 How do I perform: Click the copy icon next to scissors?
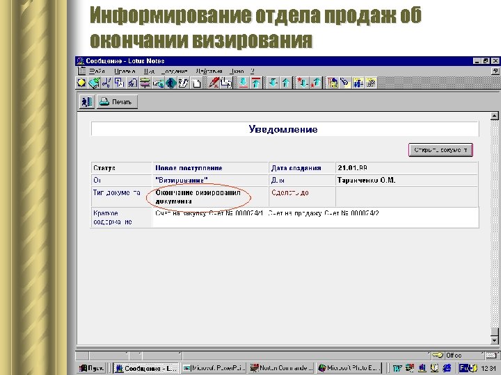coord(120,83)
